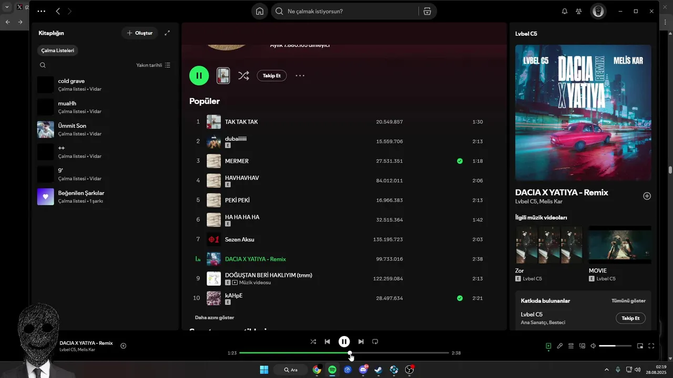Open the 'muaHh' playlist
673x378 pixels.
(105, 107)
